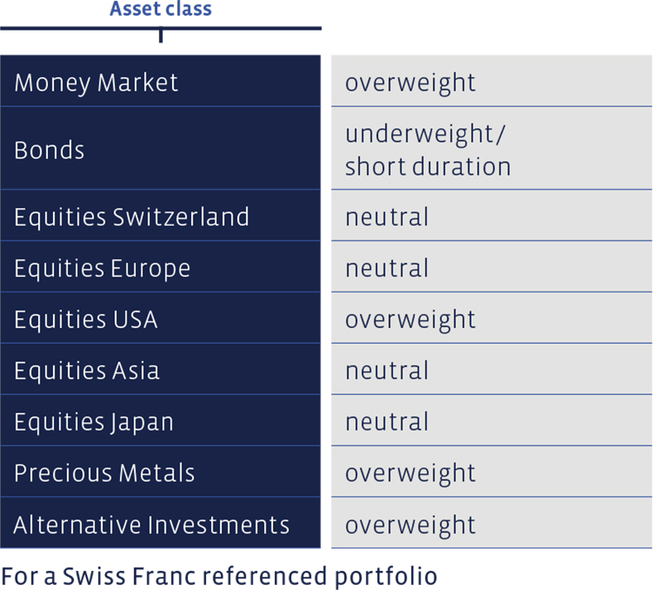Click the Swiss Franc referenced portfolio footnote
Image resolution: width=653 pixels, height=590 pixels.
(x=219, y=577)
